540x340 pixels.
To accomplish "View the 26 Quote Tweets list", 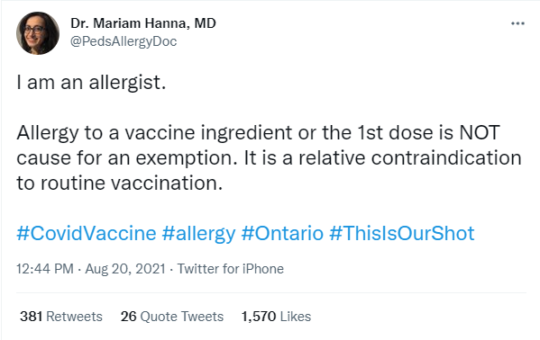I will 172,317.
